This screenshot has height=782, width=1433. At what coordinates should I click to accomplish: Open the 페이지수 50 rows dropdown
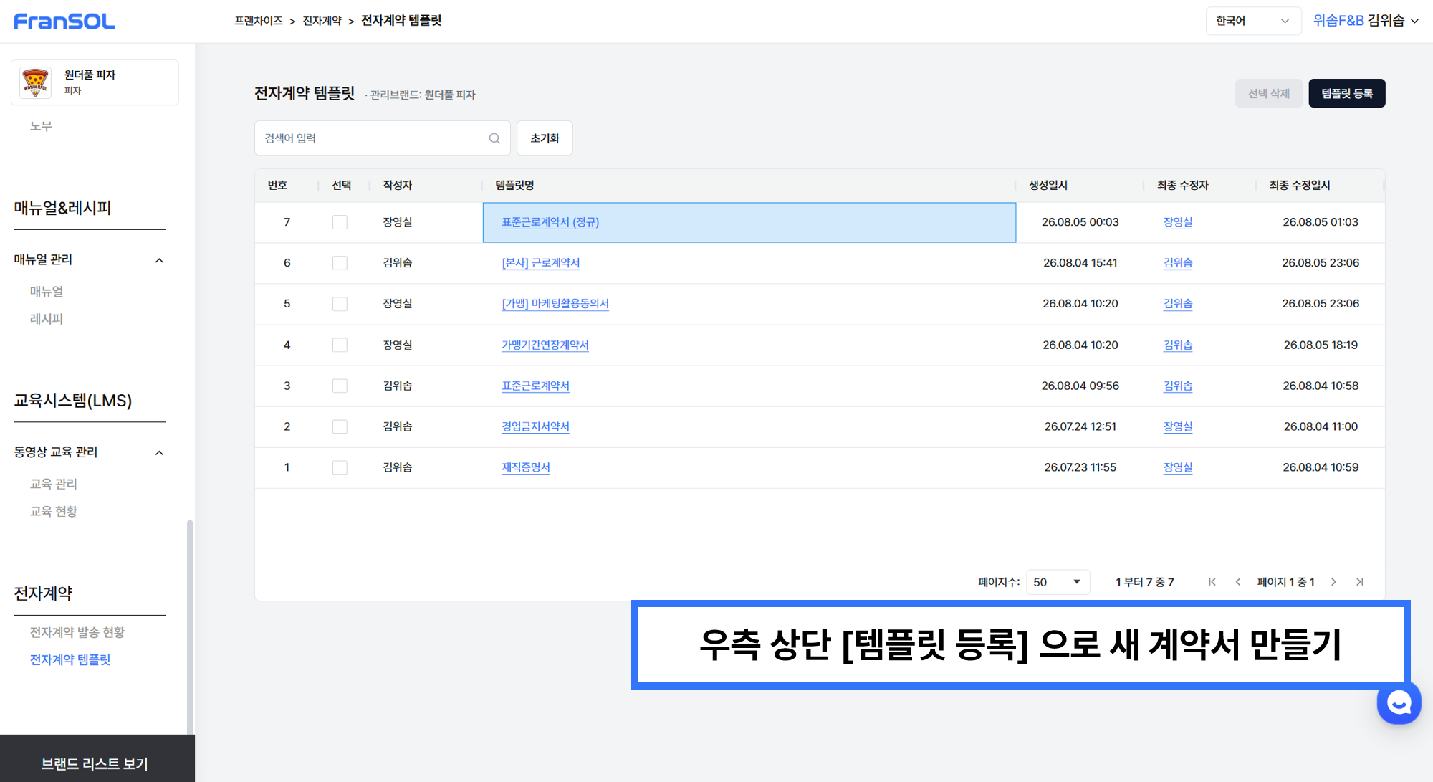(x=1058, y=582)
